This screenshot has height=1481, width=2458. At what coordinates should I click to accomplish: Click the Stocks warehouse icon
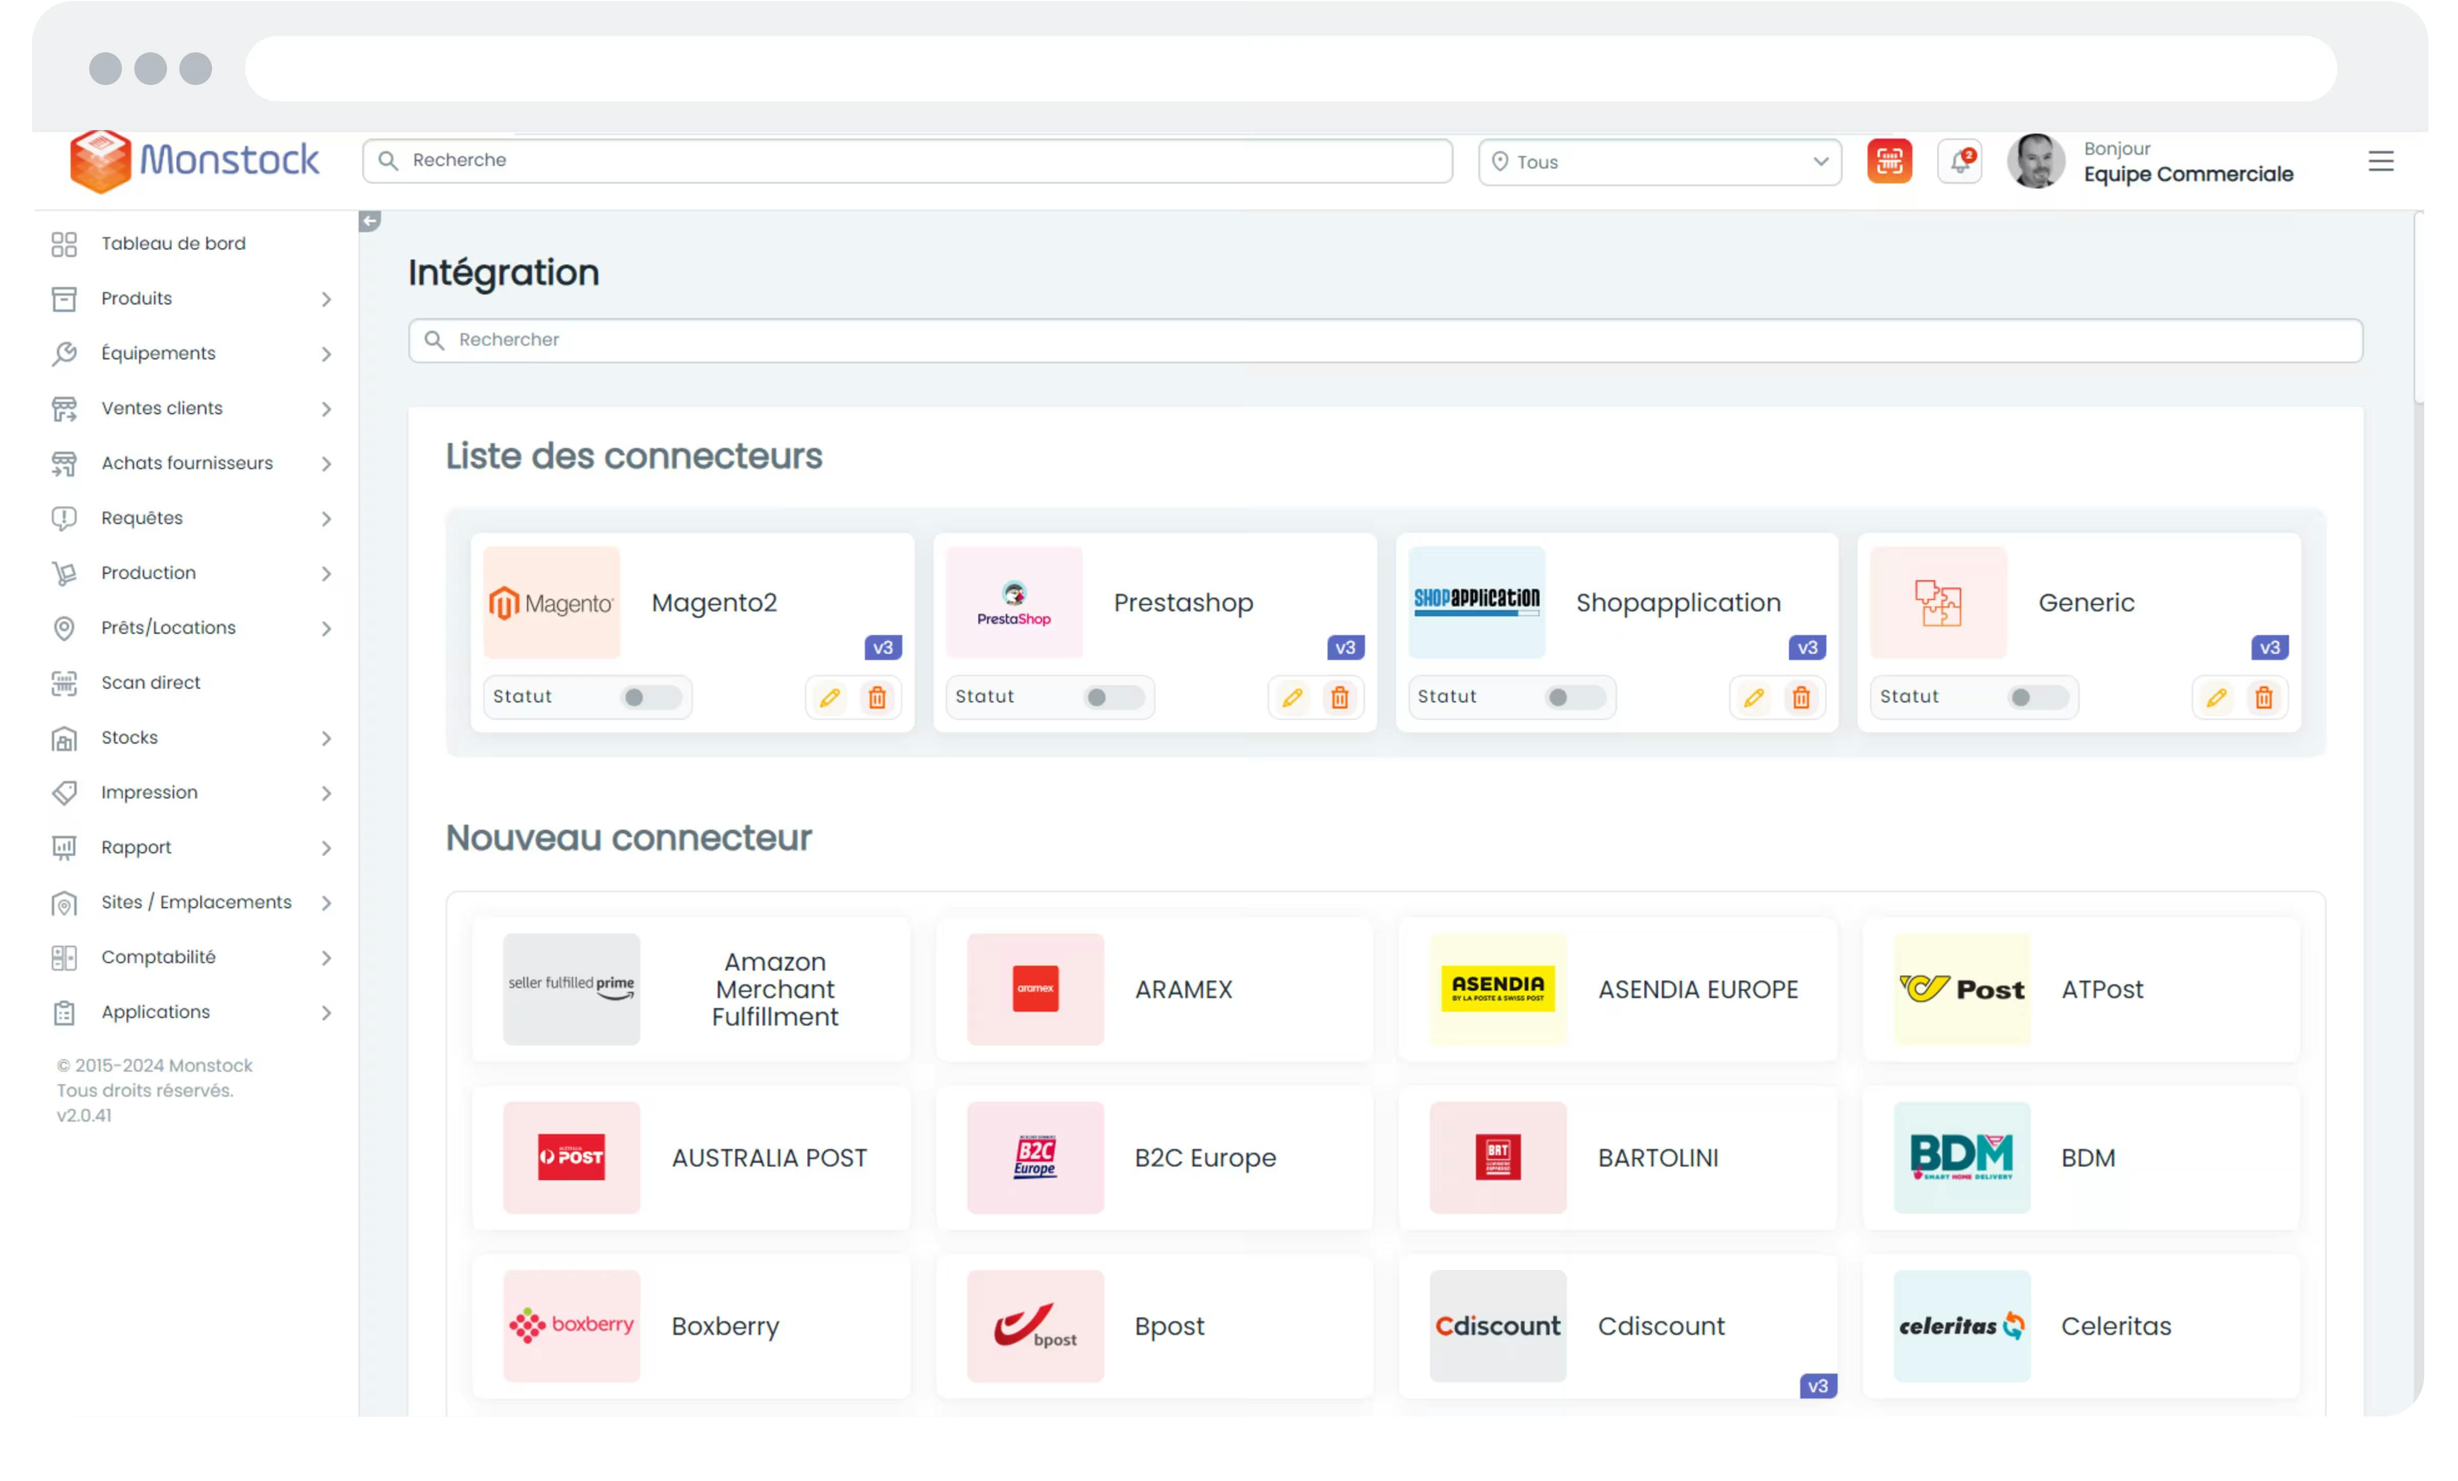pyautogui.click(x=64, y=738)
